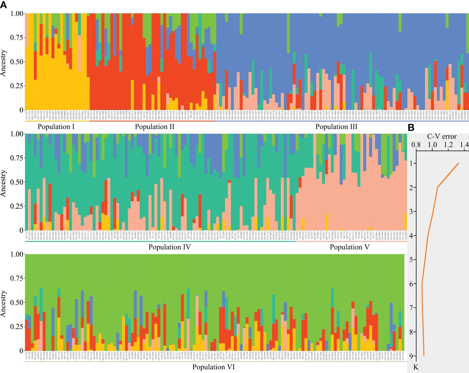Viewport: 469px width, 373px height.
Task: Click 0.75 tick of the Population VI chart
Action: pos(16,278)
